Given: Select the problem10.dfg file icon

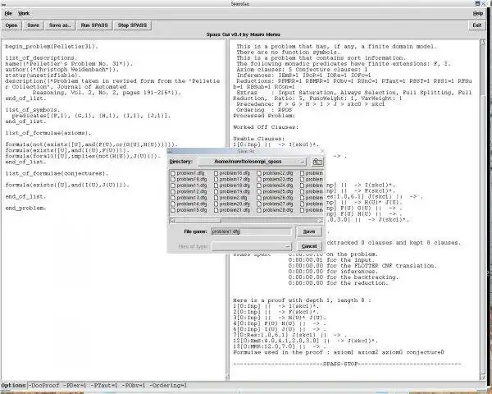Looking at the screenshot, I should tap(173, 180).
